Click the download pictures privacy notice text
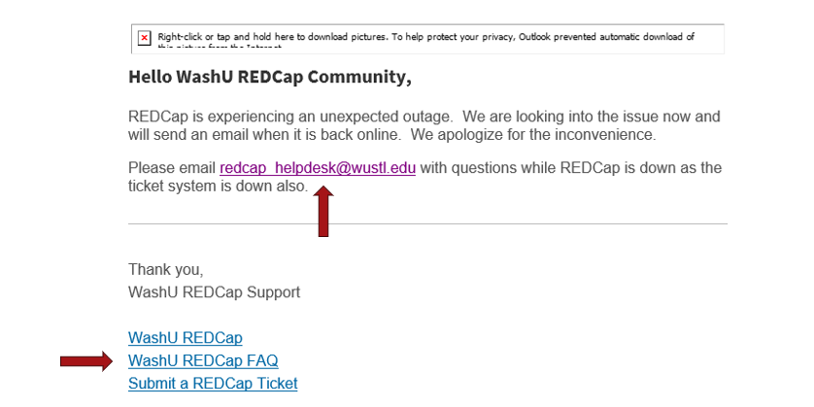 pos(425,37)
